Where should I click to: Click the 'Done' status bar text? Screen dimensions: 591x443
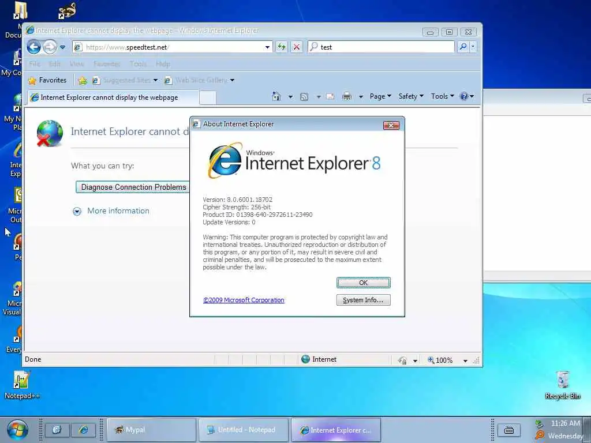click(x=33, y=359)
